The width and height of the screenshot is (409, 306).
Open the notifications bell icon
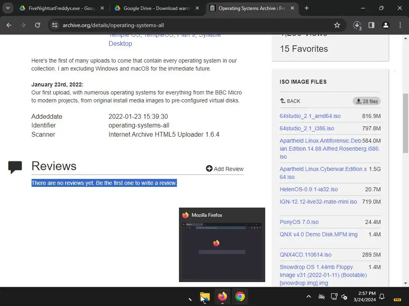click(x=382, y=296)
